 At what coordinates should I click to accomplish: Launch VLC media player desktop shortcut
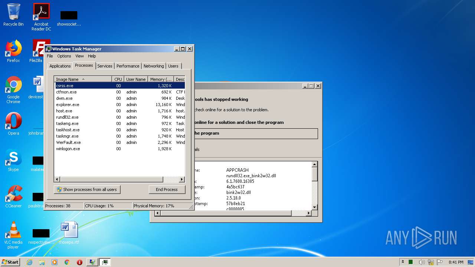[x=13, y=235]
